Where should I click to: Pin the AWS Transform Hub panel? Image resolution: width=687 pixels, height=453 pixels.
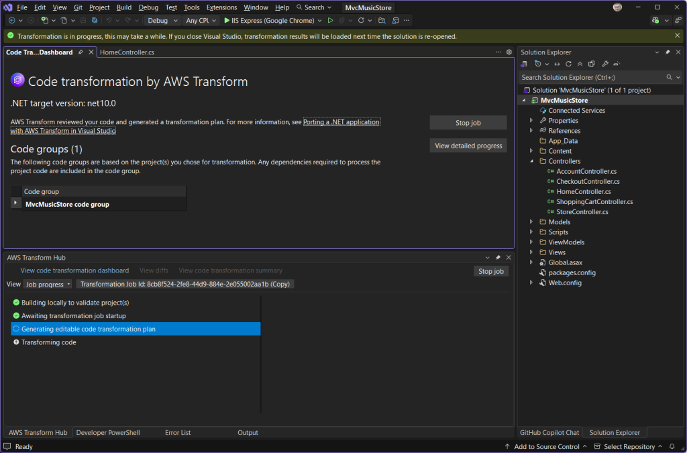point(496,257)
